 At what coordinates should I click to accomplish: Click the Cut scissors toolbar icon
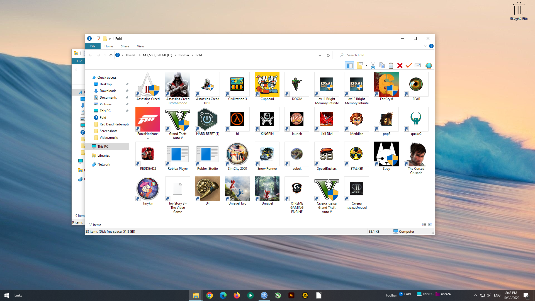pos(373,66)
